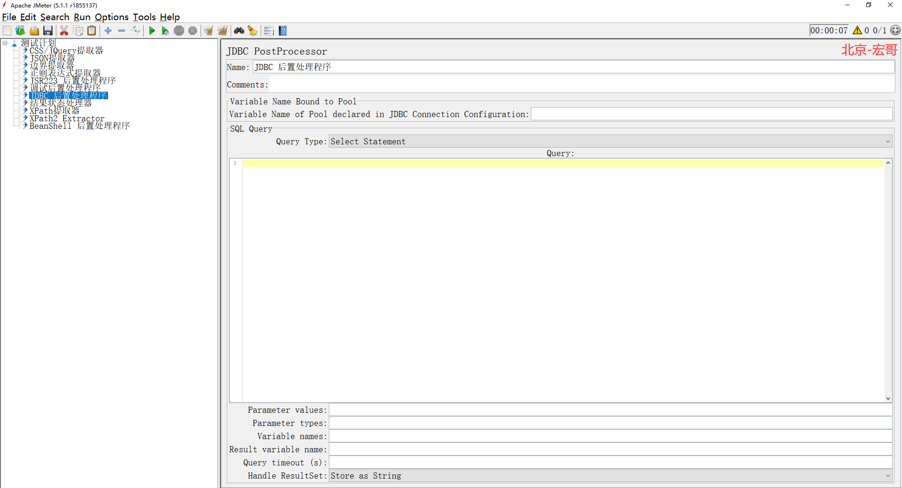The width and height of the screenshot is (902, 488).
Task: Click the Name input field
Action: [x=574, y=67]
